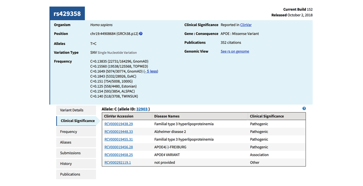Open Alzheimer disease 2 accession RCV000019448.33
The height and width of the screenshot is (186, 363).
click(x=119, y=132)
